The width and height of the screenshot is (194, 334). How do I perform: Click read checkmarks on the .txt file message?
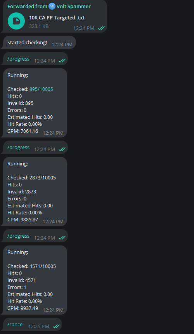coord(101,28)
